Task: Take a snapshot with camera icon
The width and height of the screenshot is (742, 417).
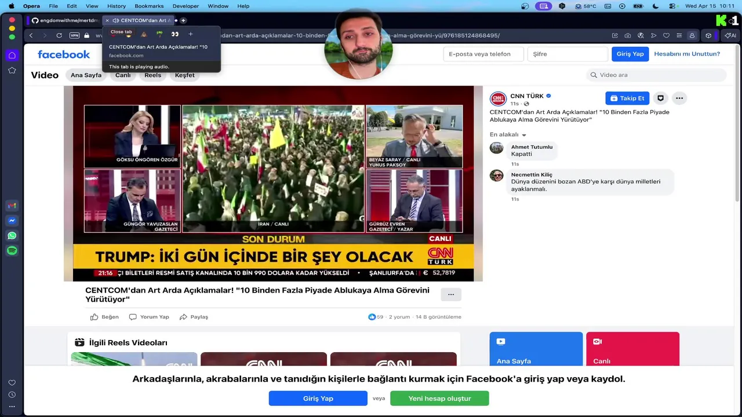Action: (x=628, y=35)
